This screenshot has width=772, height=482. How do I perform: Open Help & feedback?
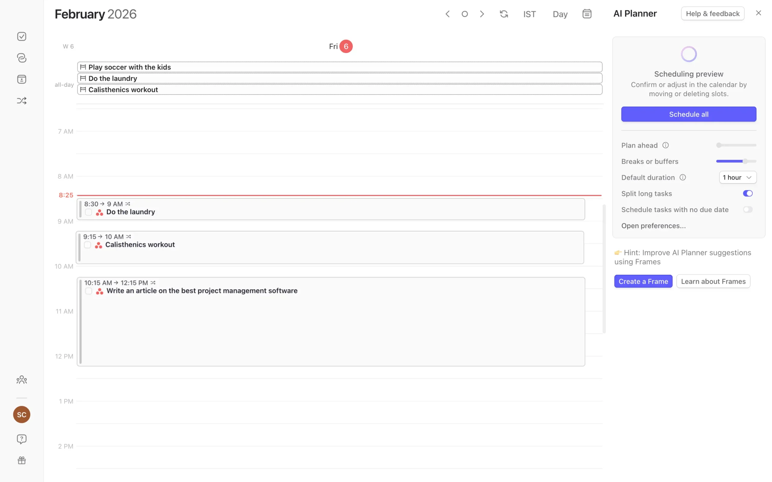coord(712,13)
